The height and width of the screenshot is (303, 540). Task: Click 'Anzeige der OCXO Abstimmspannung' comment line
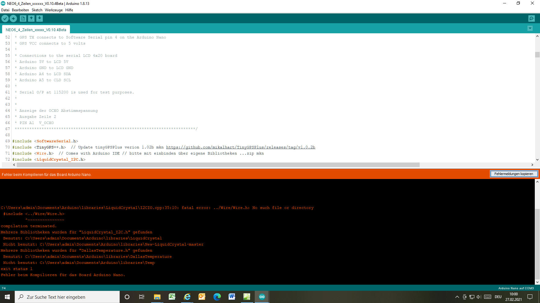56,111
